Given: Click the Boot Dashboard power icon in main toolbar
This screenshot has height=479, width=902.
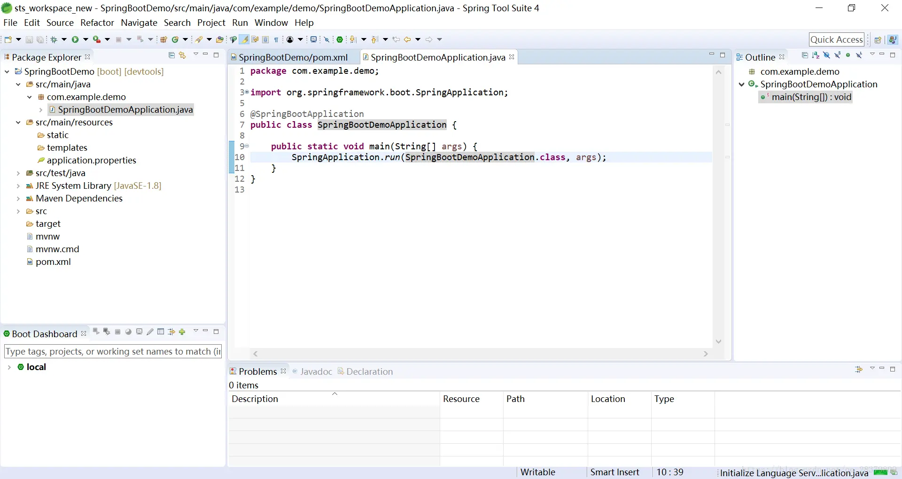Looking at the screenshot, I should coord(340,39).
